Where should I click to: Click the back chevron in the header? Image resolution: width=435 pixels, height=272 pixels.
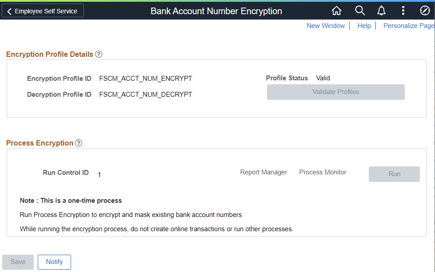point(9,10)
